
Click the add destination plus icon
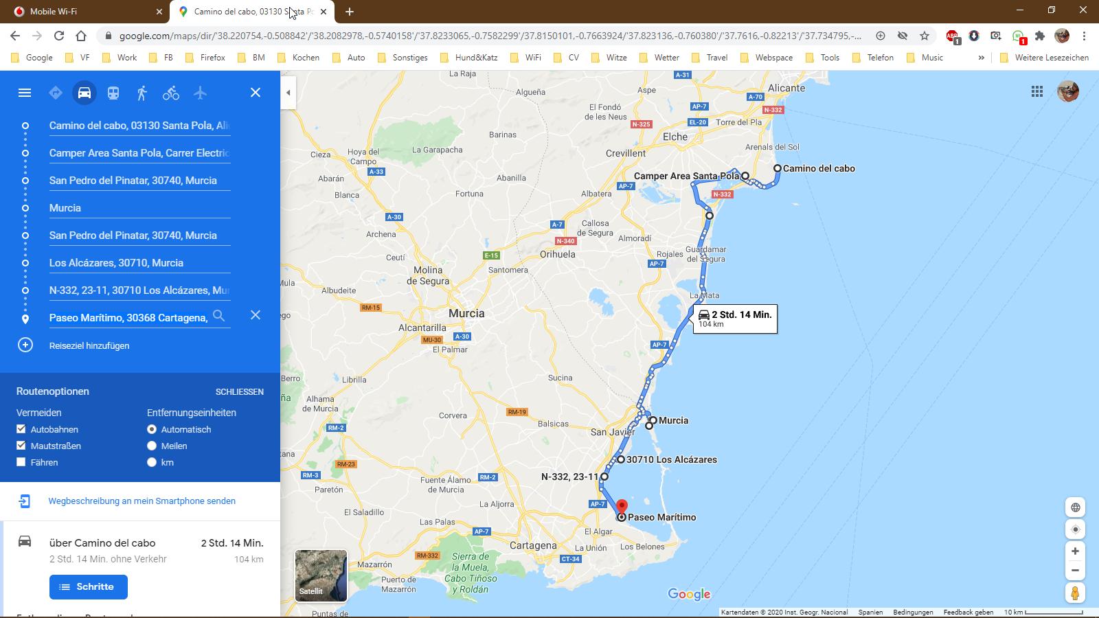click(25, 345)
